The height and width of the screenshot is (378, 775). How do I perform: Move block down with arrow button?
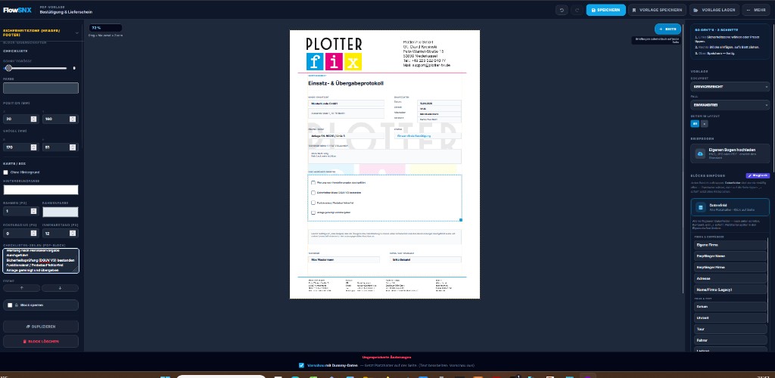[x=60, y=288]
